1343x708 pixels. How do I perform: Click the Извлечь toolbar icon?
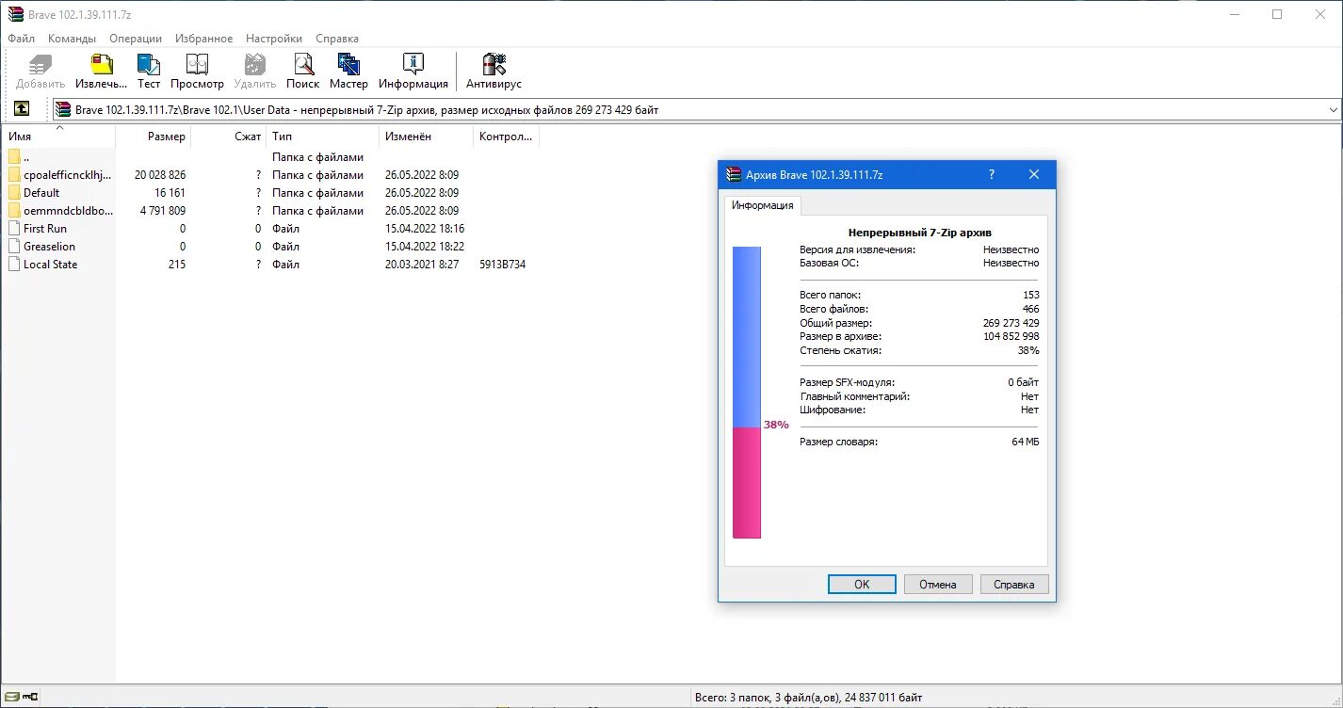pos(101,71)
